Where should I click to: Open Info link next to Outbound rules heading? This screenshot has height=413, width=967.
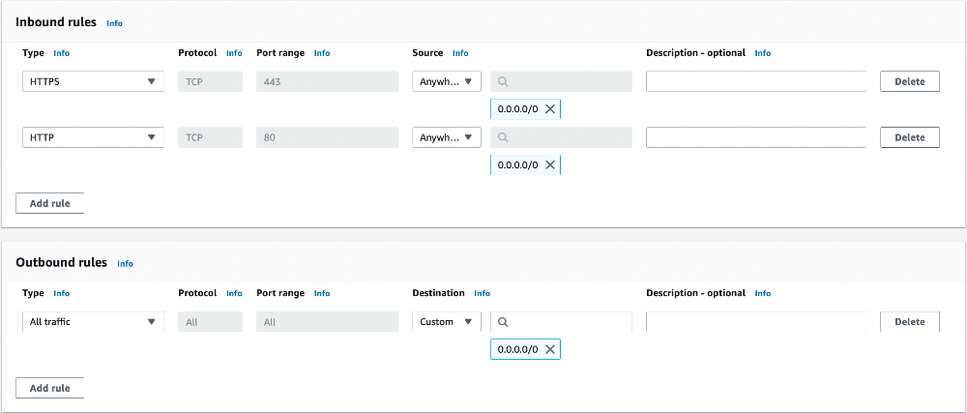coord(125,264)
